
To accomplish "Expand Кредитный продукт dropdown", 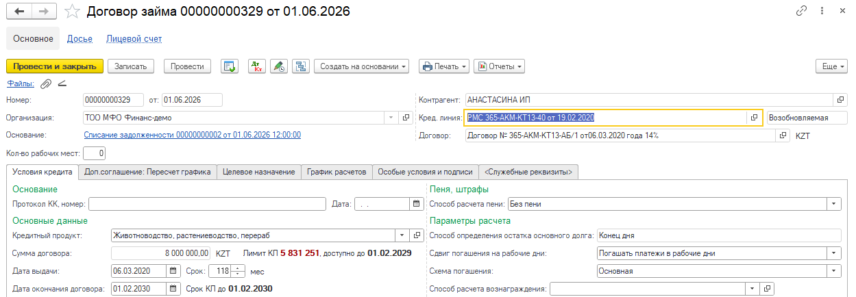I will (x=403, y=235).
